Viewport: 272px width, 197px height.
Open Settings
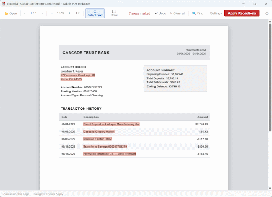point(216,13)
